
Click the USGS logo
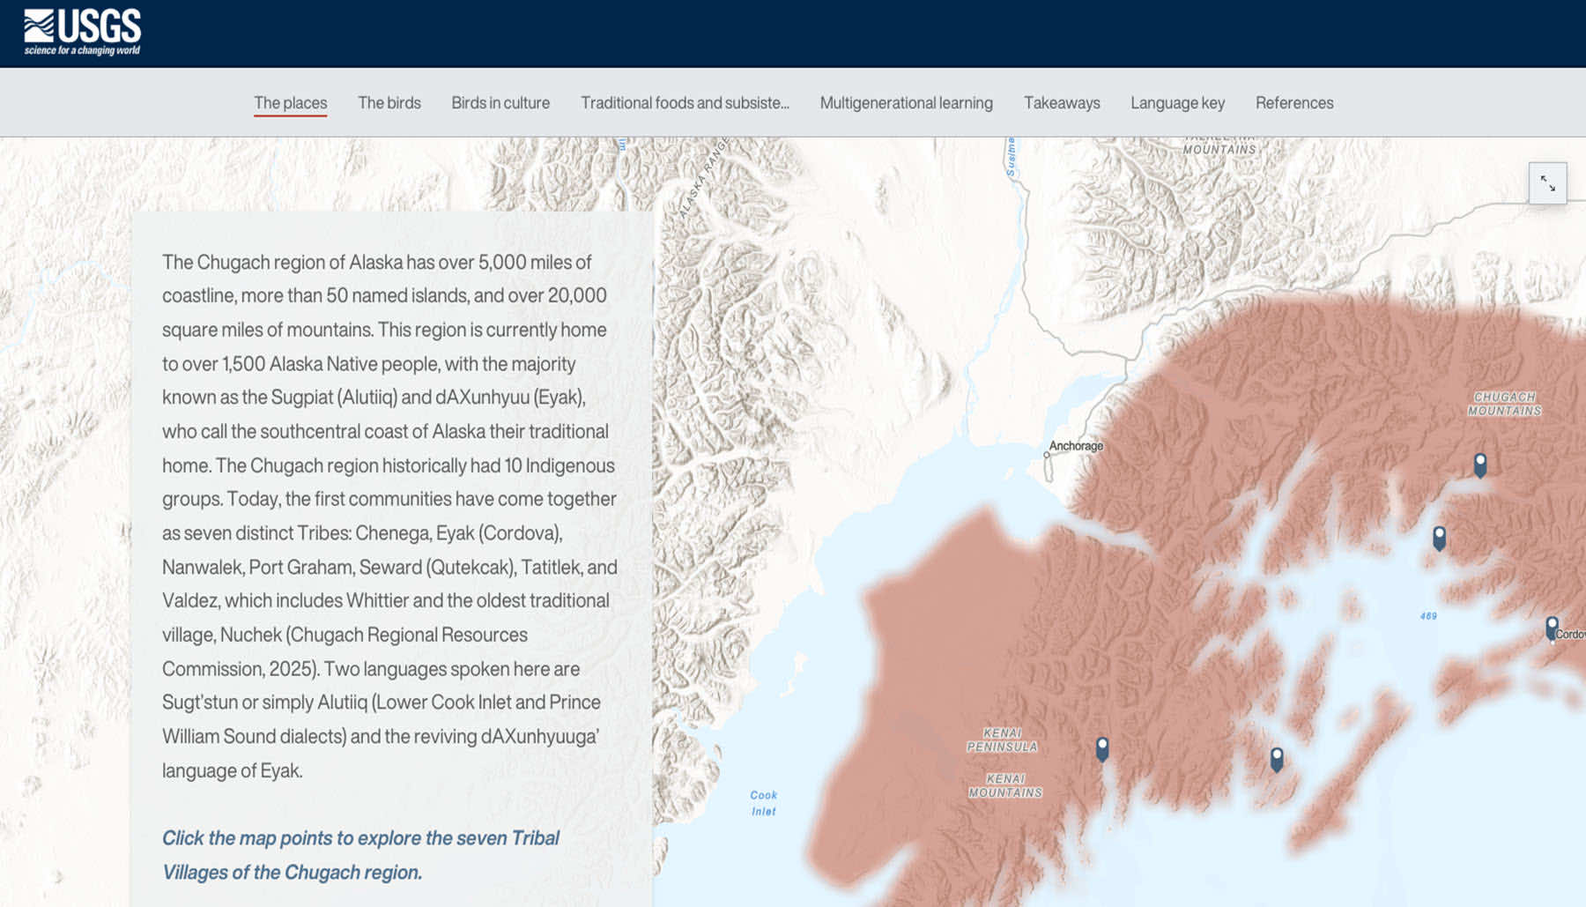click(82, 33)
